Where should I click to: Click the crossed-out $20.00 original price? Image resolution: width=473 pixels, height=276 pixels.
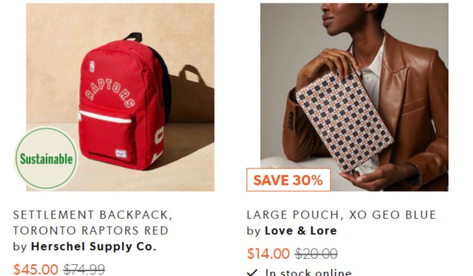[x=316, y=253]
